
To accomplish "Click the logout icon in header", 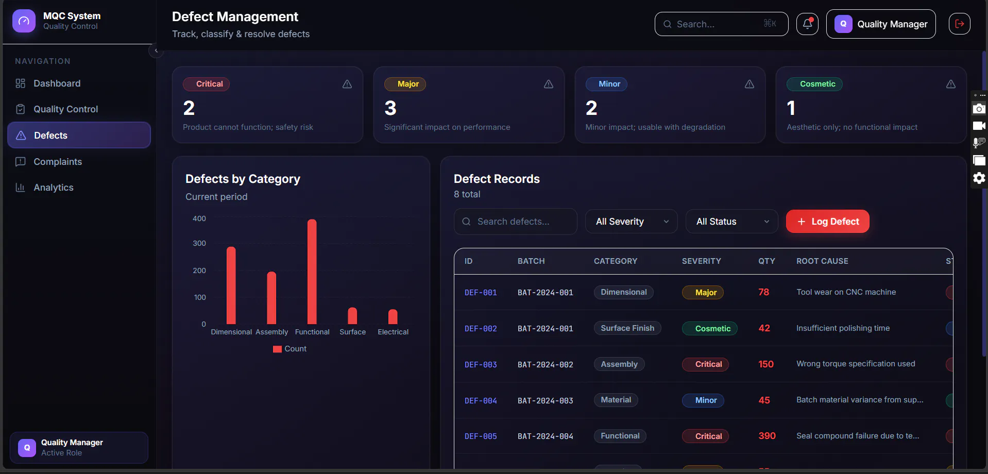I will point(960,24).
